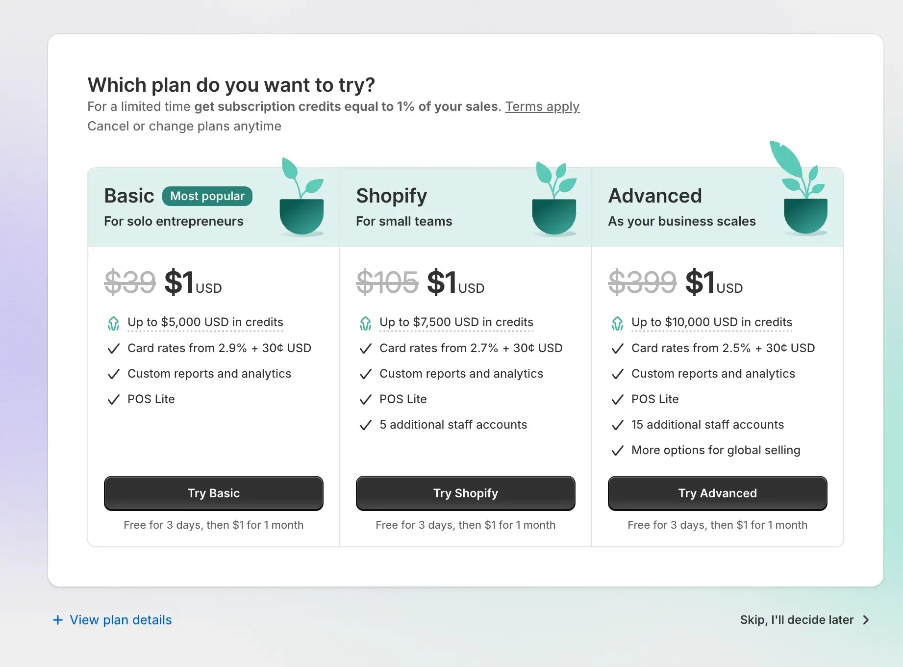Click the Shopify plan title

tap(392, 196)
